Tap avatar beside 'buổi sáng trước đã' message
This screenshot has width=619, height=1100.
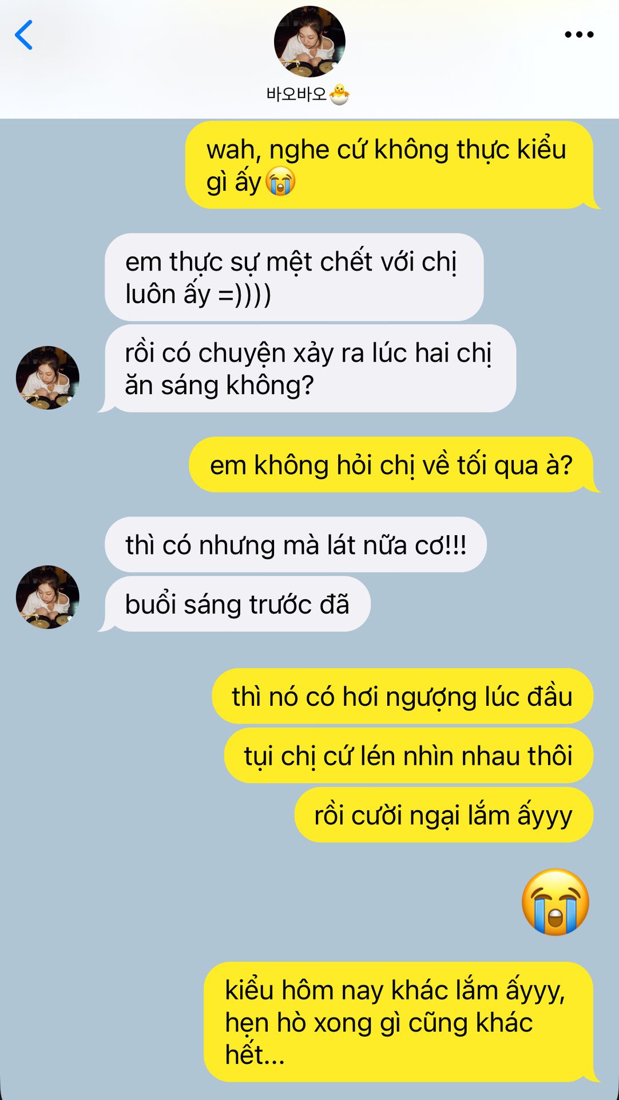point(47,597)
